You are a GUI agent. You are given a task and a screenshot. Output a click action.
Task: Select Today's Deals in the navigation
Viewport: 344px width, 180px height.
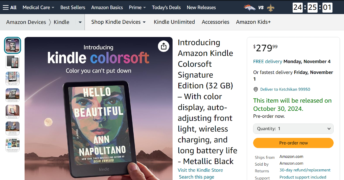tap(166, 7)
